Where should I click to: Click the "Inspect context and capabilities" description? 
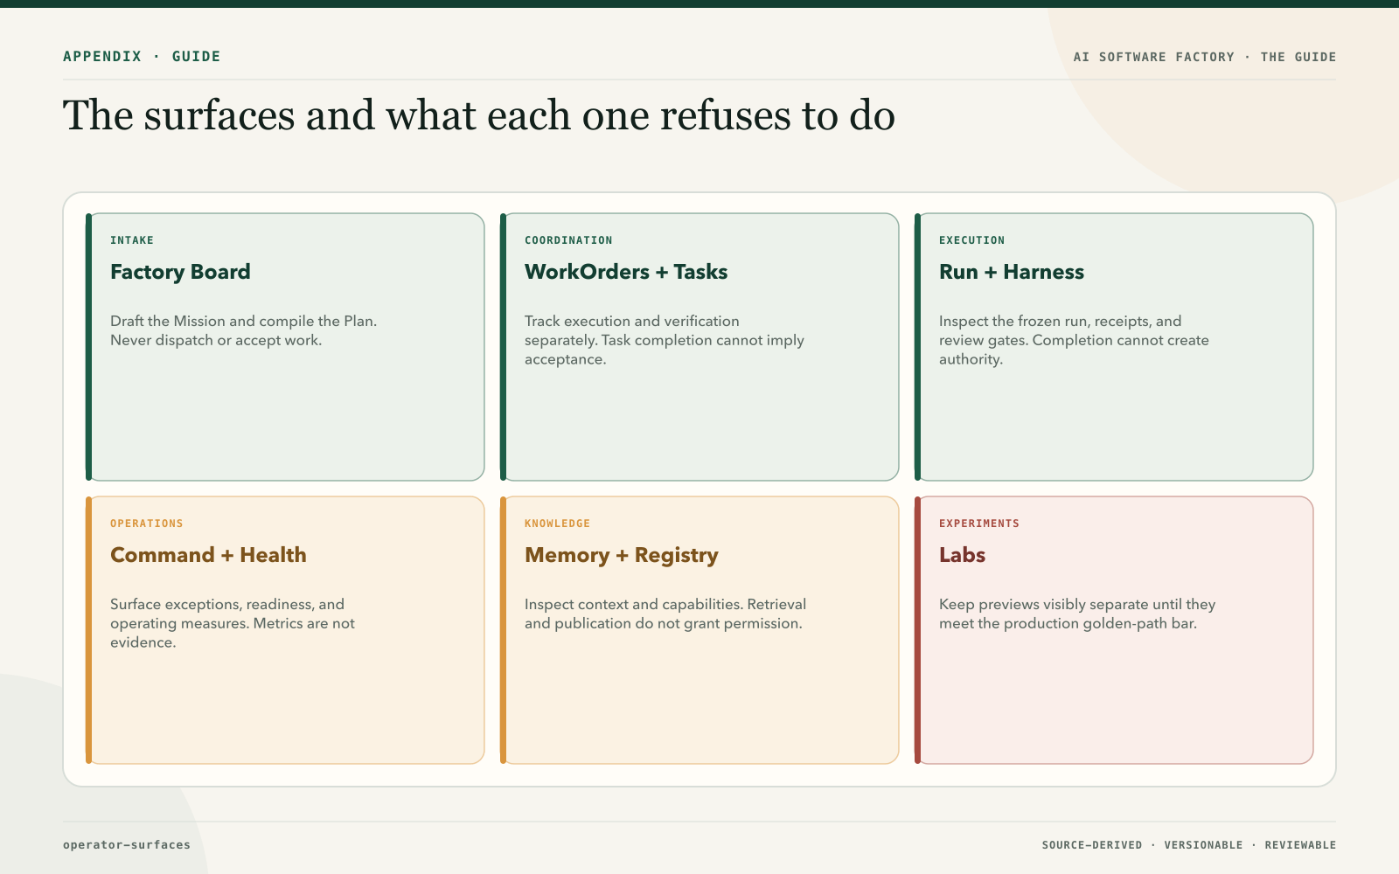coord(665,614)
